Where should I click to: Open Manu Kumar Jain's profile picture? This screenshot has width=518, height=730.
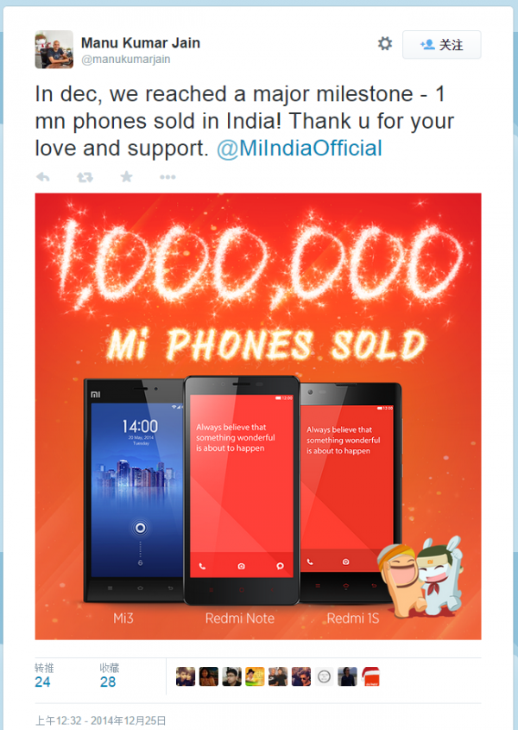[x=54, y=49]
